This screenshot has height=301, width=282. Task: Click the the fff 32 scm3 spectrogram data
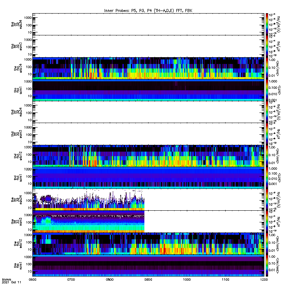[x=88, y=222]
